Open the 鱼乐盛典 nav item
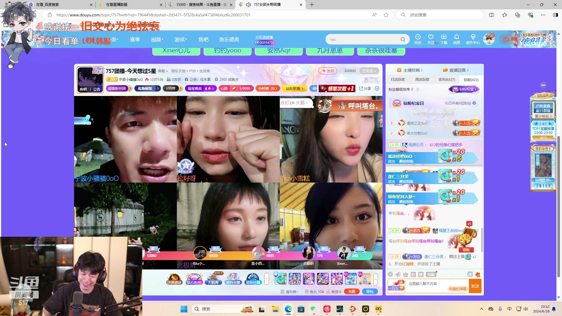 tap(229, 39)
